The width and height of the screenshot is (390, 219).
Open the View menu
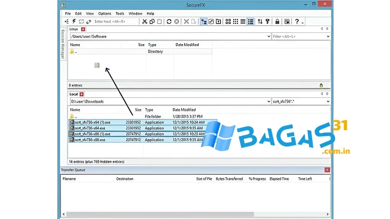tap(90, 13)
